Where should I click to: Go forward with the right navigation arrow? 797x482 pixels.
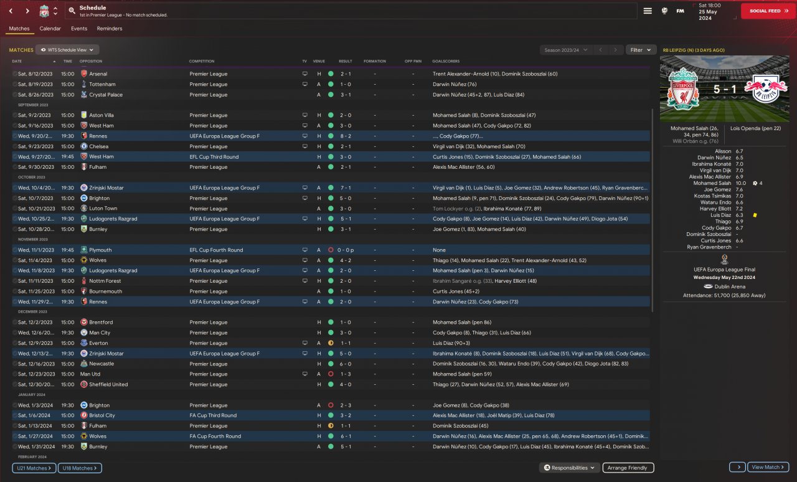(27, 11)
